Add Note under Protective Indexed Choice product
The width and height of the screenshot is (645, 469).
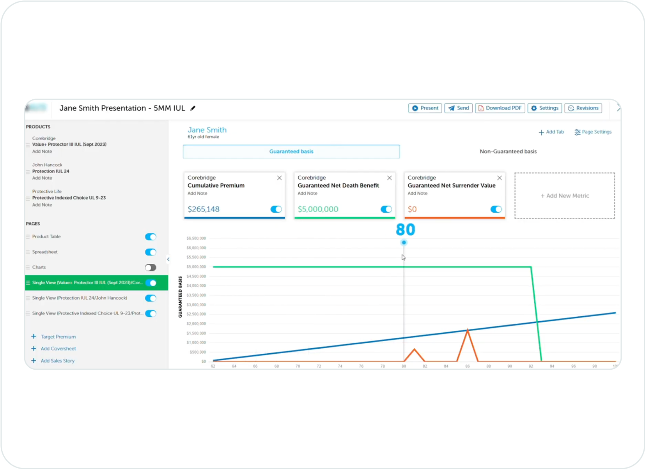click(x=42, y=205)
